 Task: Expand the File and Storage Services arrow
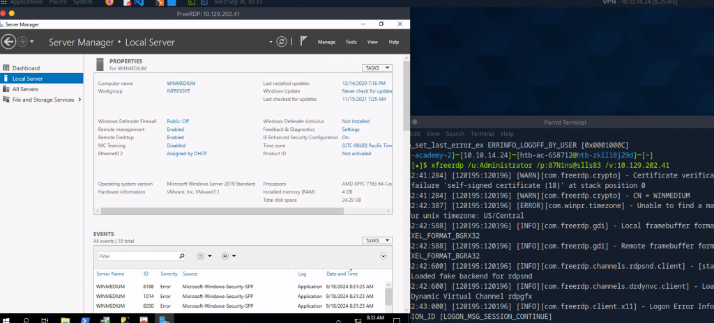pyautogui.click(x=80, y=100)
